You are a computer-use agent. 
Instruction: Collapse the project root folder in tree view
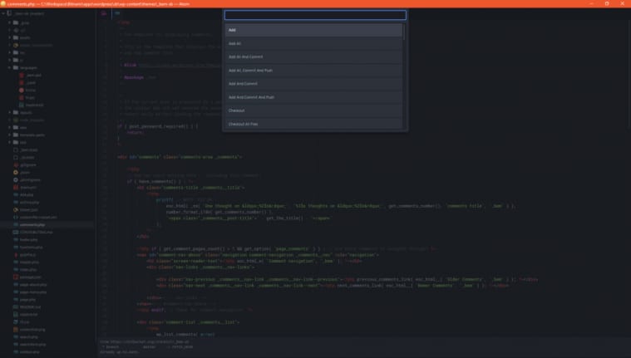[x=3, y=13]
